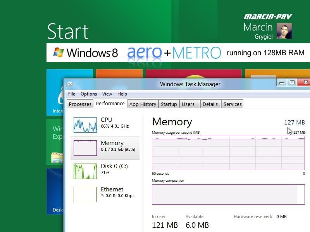Click the CPU label in sidebar

pos(106,120)
